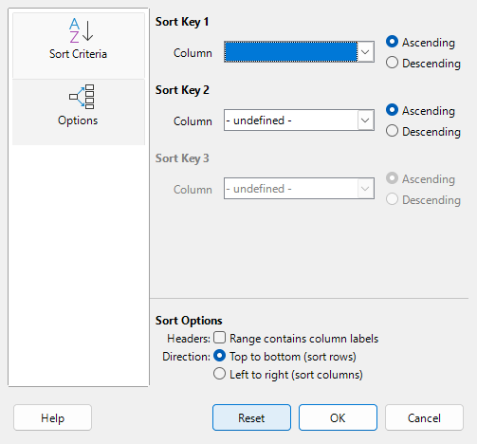The width and height of the screenshot is (477, 444).
Task: Click the Help button
Action: tap(52, 417)
